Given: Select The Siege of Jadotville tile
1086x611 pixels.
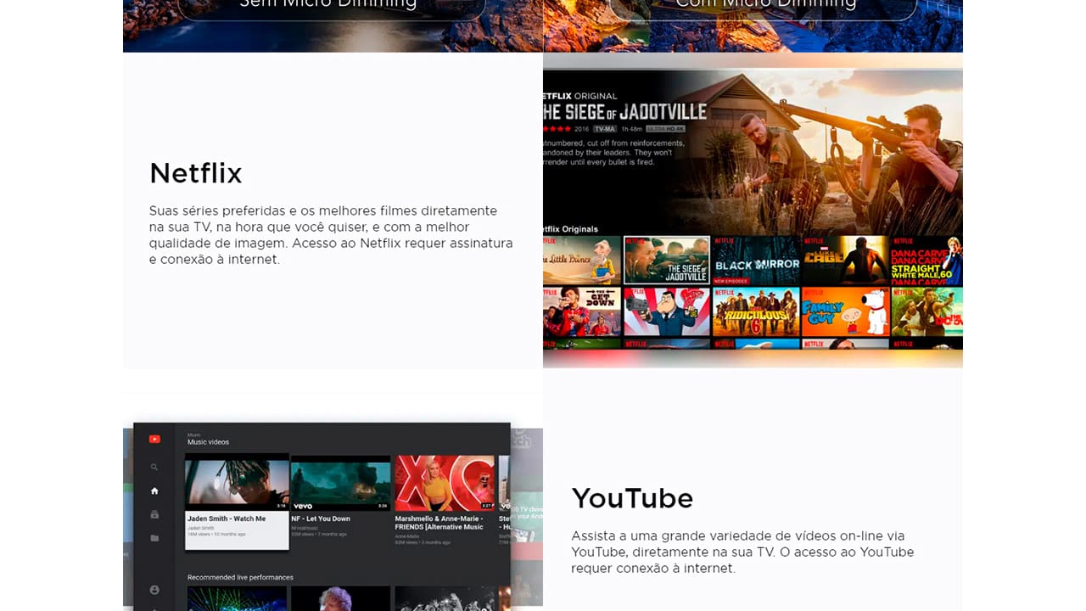Looking at the screenshot, I should (x=667, y=260).
